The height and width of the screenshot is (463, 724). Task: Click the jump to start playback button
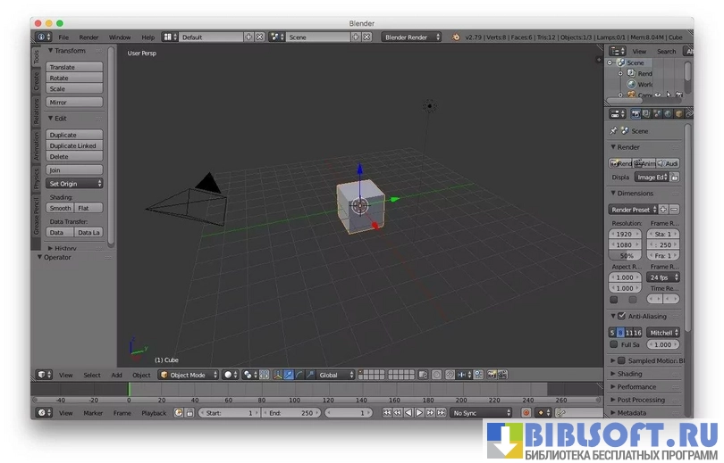[387, 413]
